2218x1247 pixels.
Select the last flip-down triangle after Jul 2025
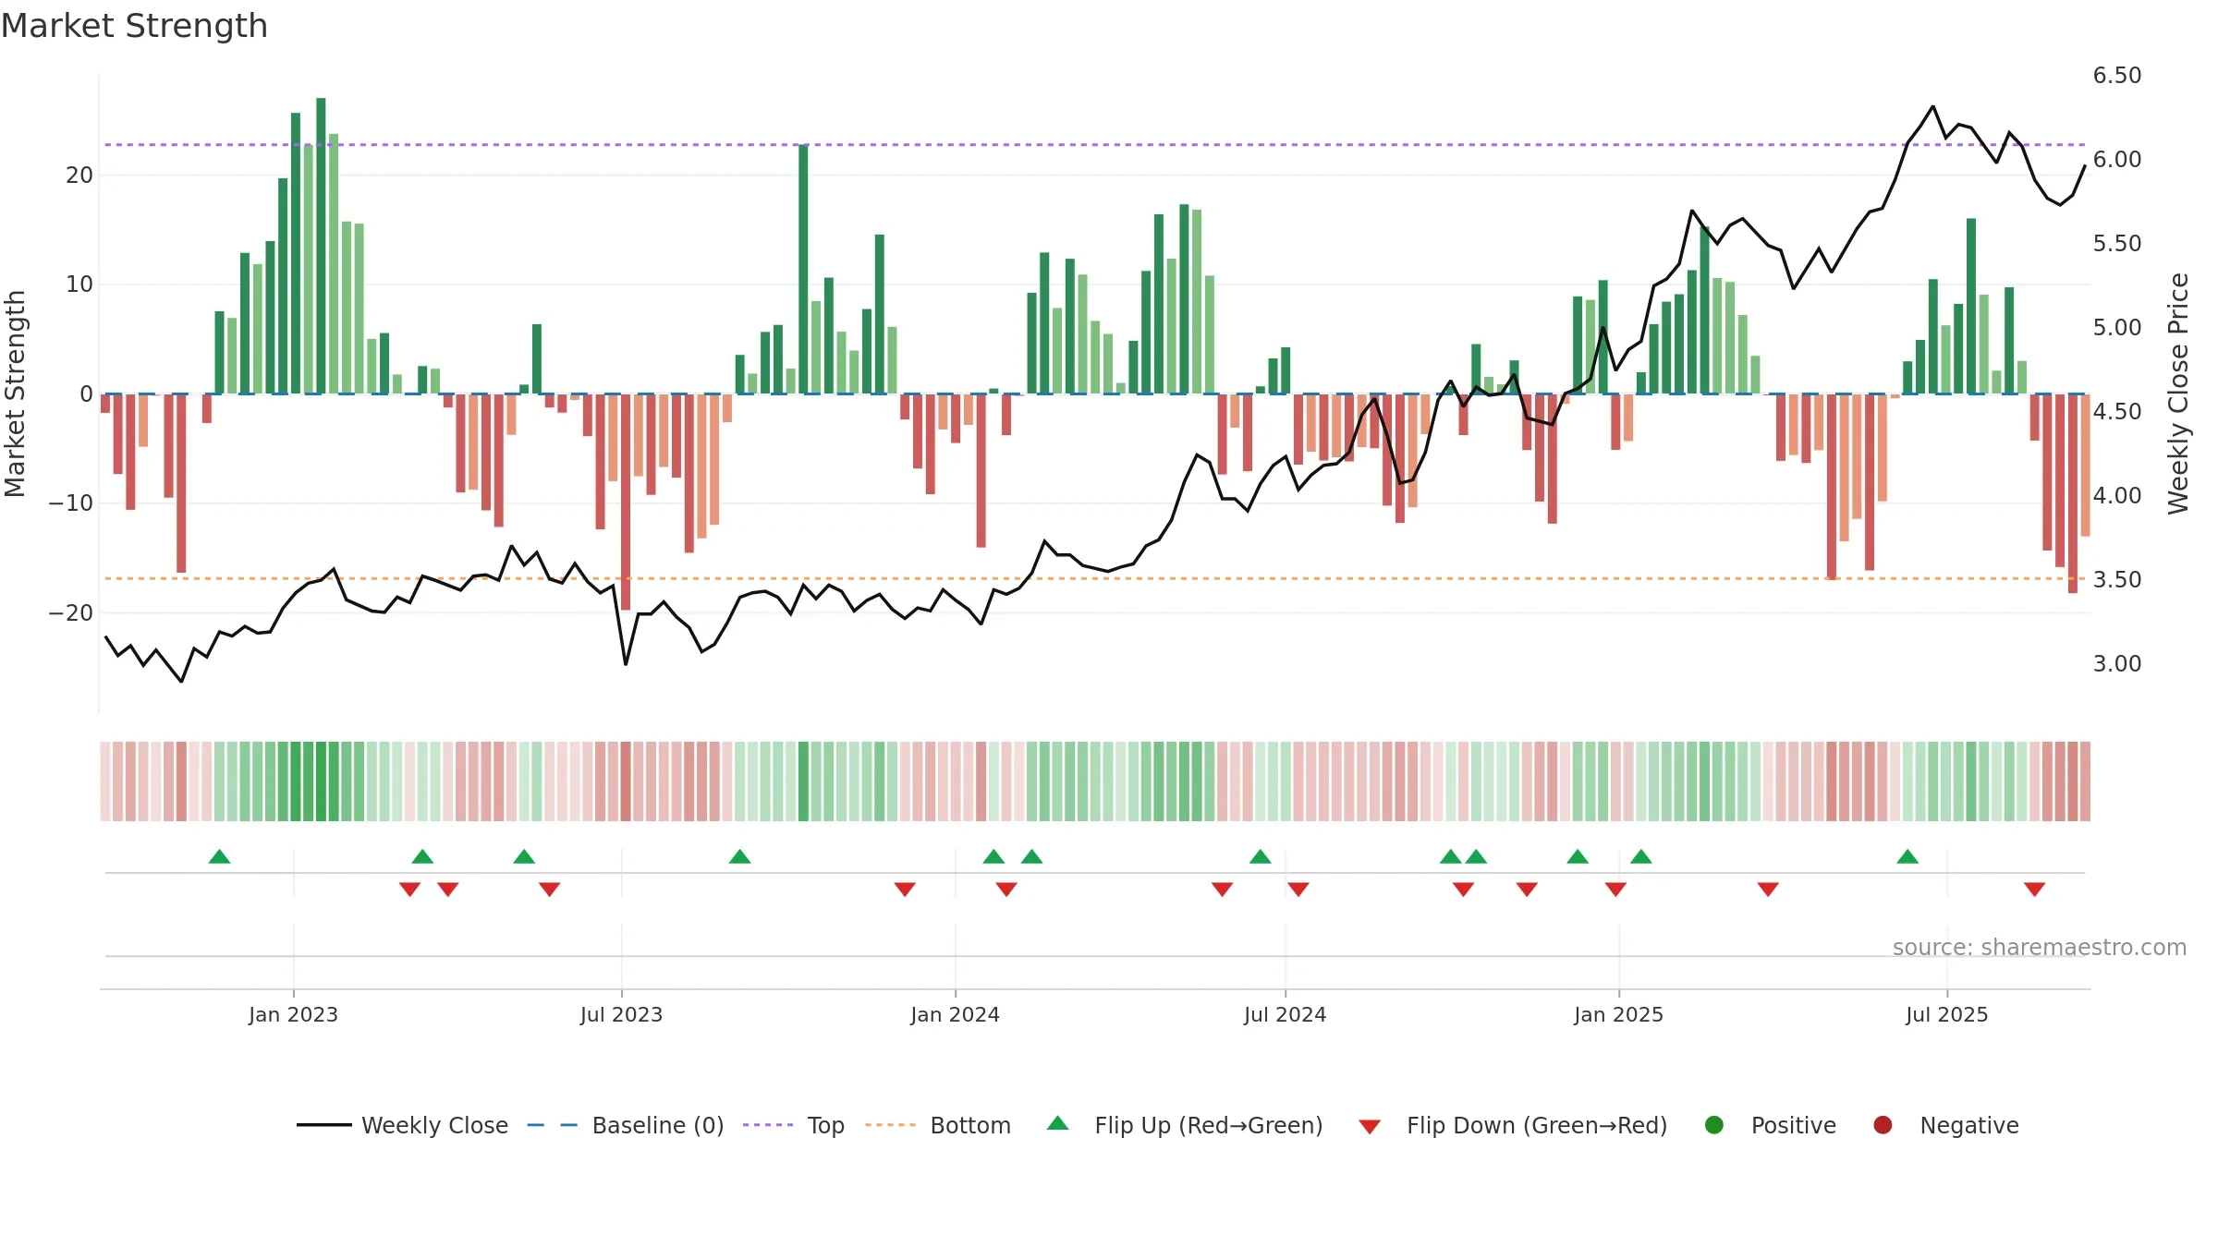tap(2034, 890)
